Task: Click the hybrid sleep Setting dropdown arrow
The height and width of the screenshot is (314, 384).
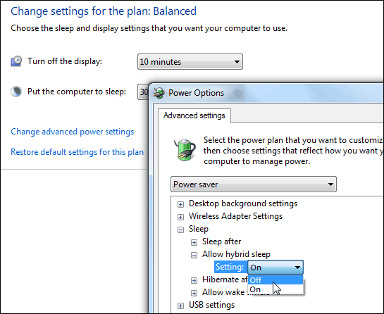Action: (297, 268)
